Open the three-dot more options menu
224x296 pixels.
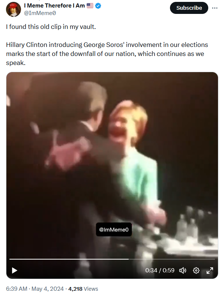click(x=215, y=8)
